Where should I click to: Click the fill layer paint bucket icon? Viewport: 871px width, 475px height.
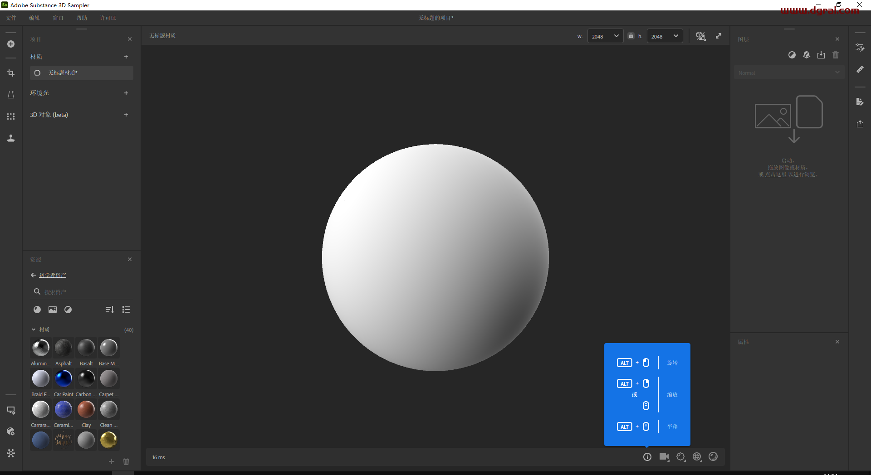click(x=807, y=55)
